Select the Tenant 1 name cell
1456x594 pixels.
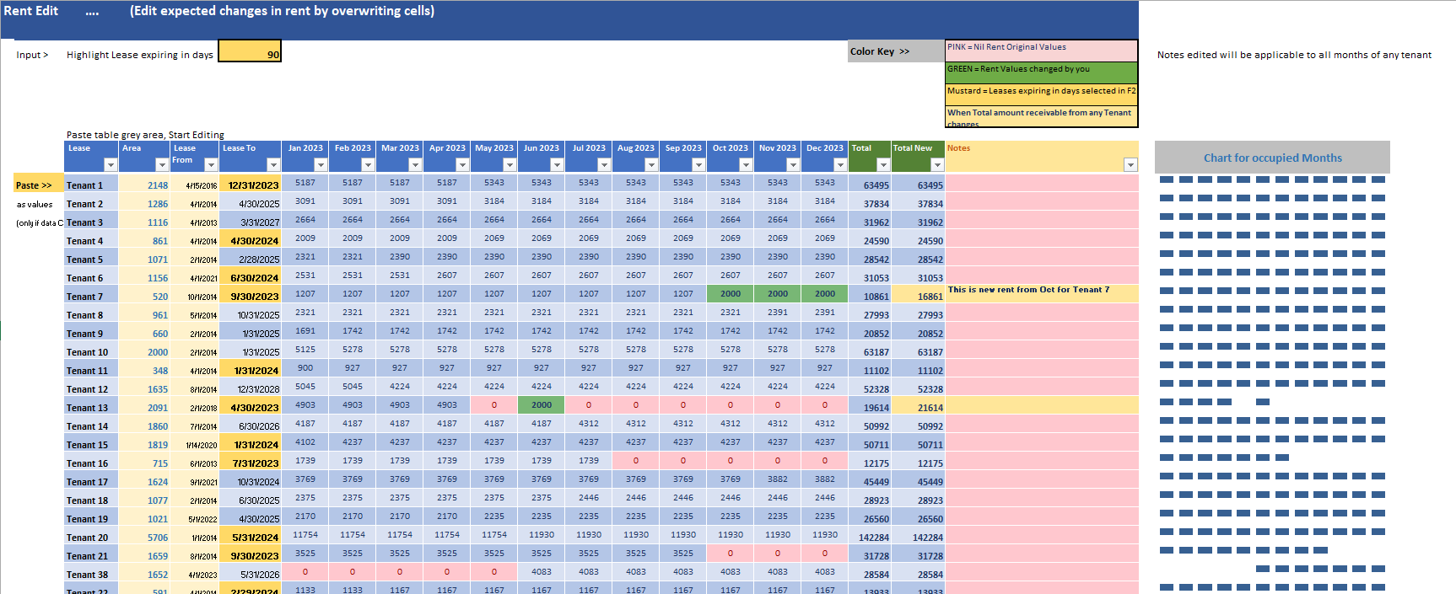(91, 185)
